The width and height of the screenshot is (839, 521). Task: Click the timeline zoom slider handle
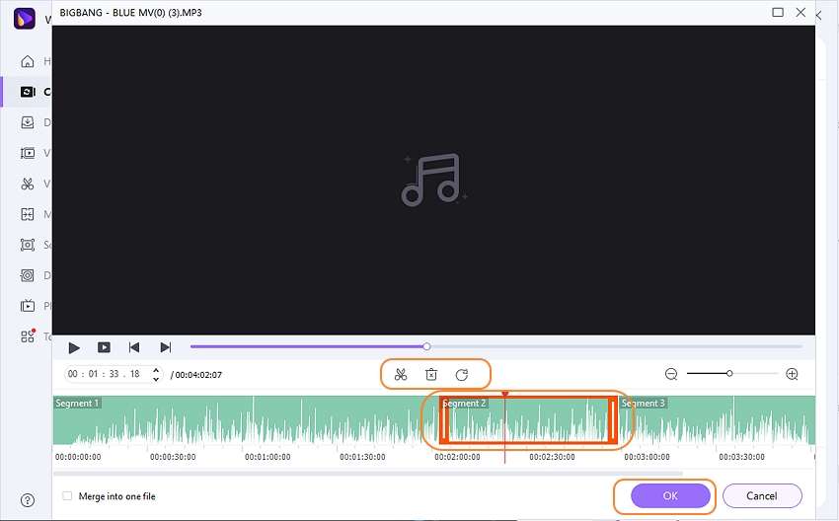729,373
